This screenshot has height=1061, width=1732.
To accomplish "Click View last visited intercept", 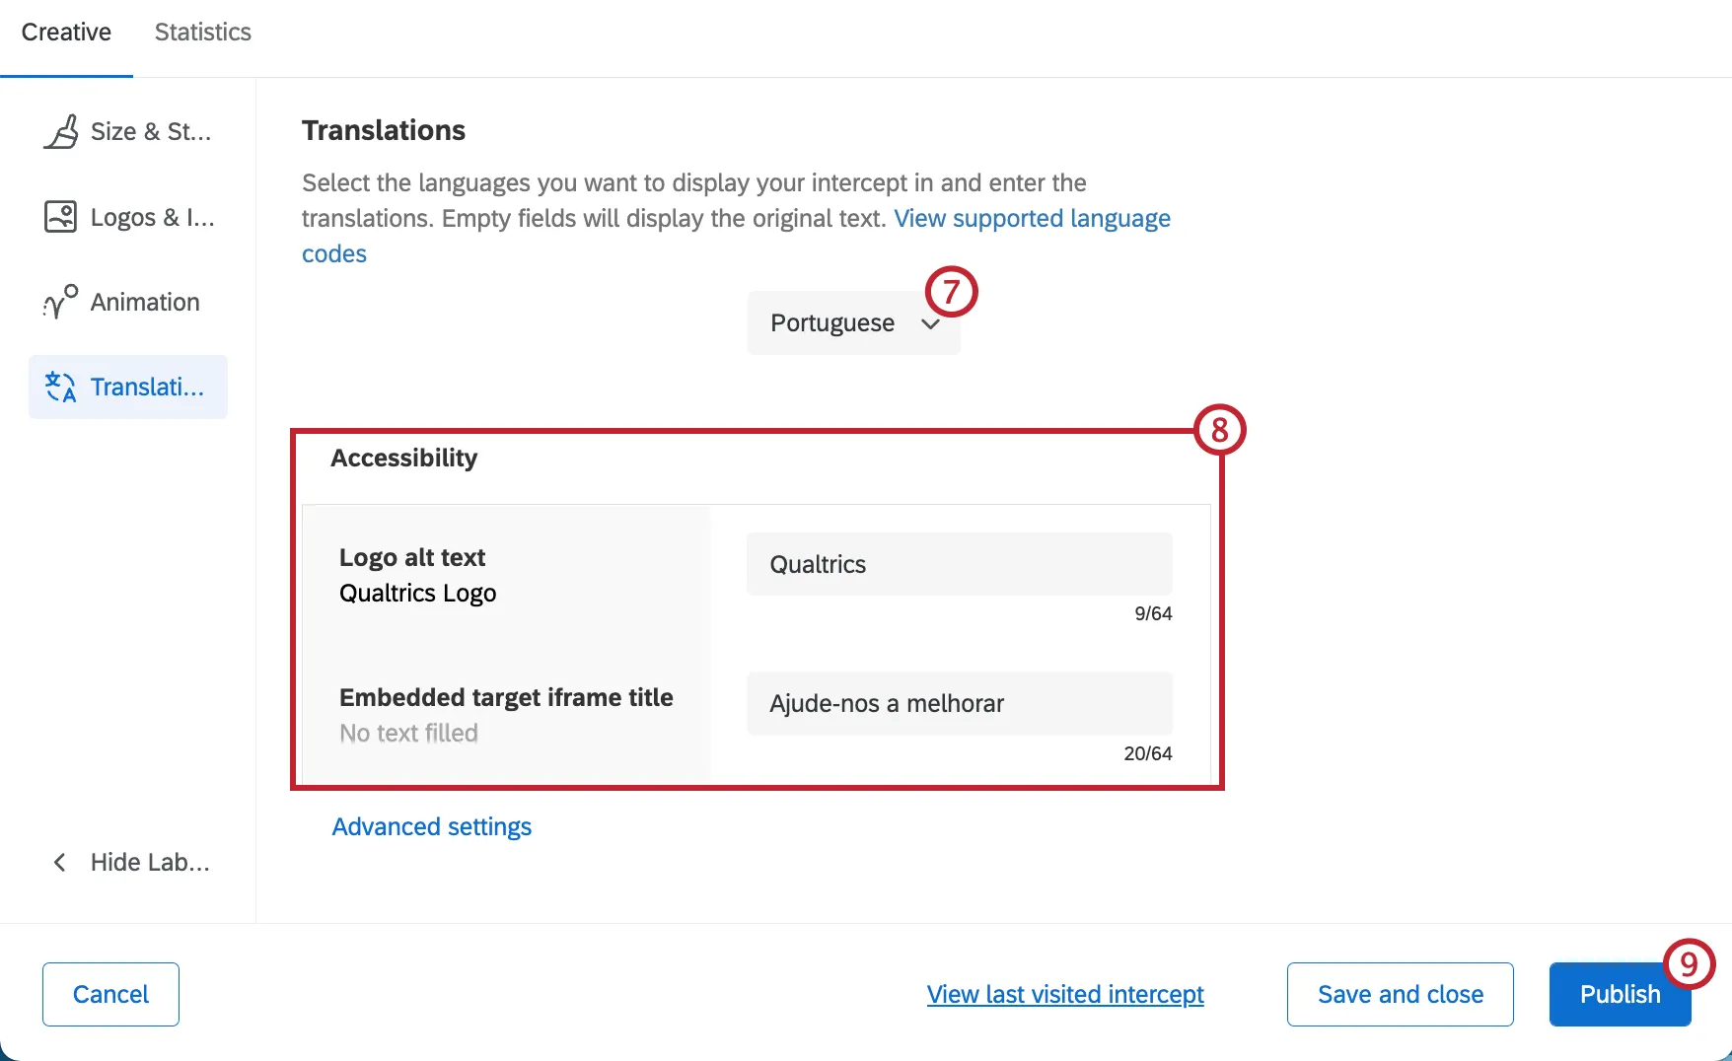I will (1064, 994).
